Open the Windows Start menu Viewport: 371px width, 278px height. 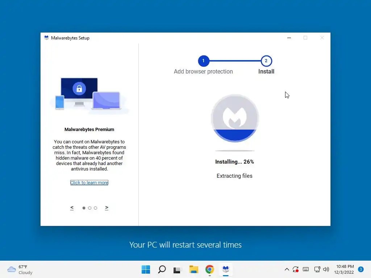(x=146, y=269)
